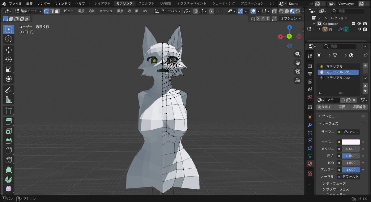This screenshot has height=202, width=371.
Task: Open the Modifiers wrench properties tab
Action: point(310,125)
